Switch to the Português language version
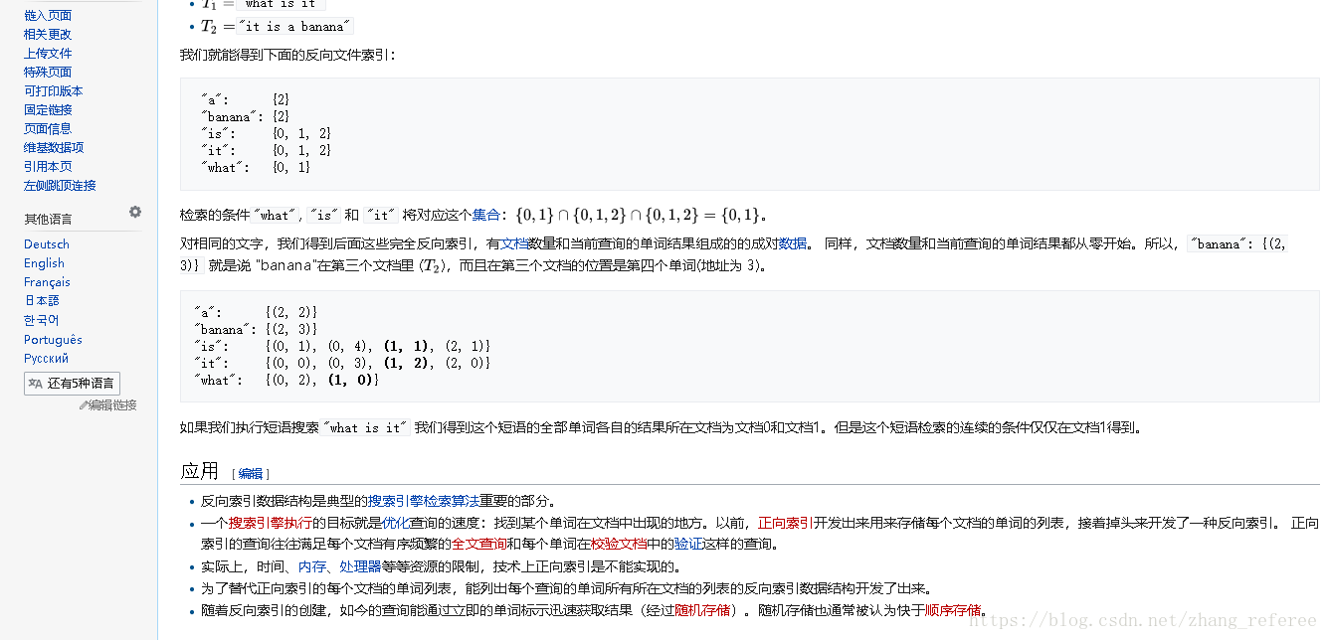Image resolution: width=1328 pixels, height=640 pixels. [53, 340]
